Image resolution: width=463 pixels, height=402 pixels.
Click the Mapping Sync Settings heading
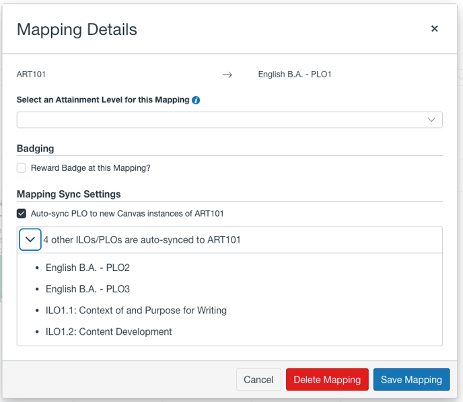point(69,194)
